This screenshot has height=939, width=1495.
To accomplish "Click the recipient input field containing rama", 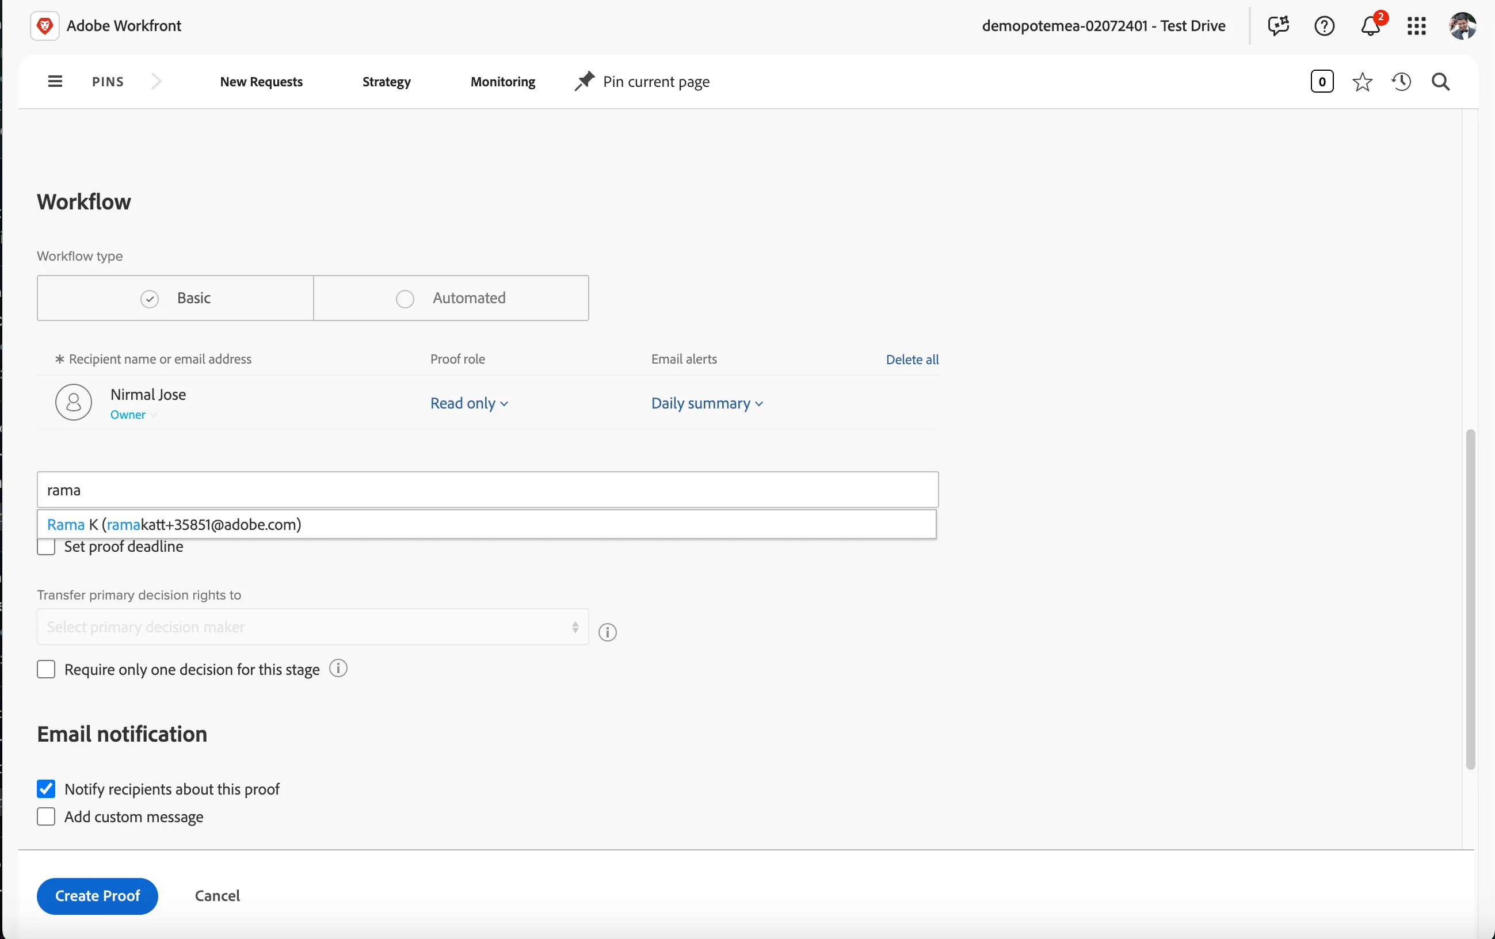I will 488,490.
